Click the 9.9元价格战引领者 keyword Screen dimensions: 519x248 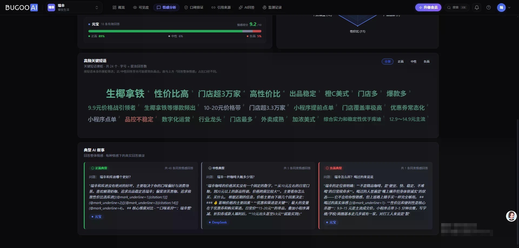(x=112, y=108)
